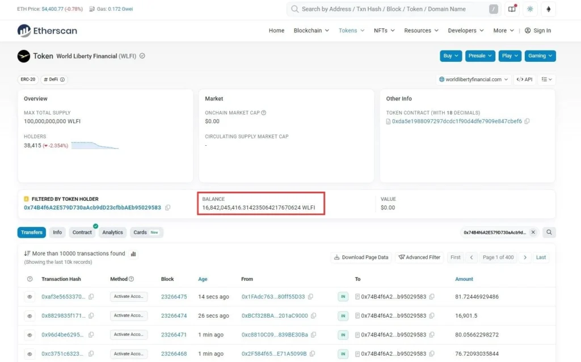Image resolution: width=581 pixels, height=362 pixels.
Task: Copy from-address 0xc8810C09...839BE30Ba
Action: [x=313, y=335]
